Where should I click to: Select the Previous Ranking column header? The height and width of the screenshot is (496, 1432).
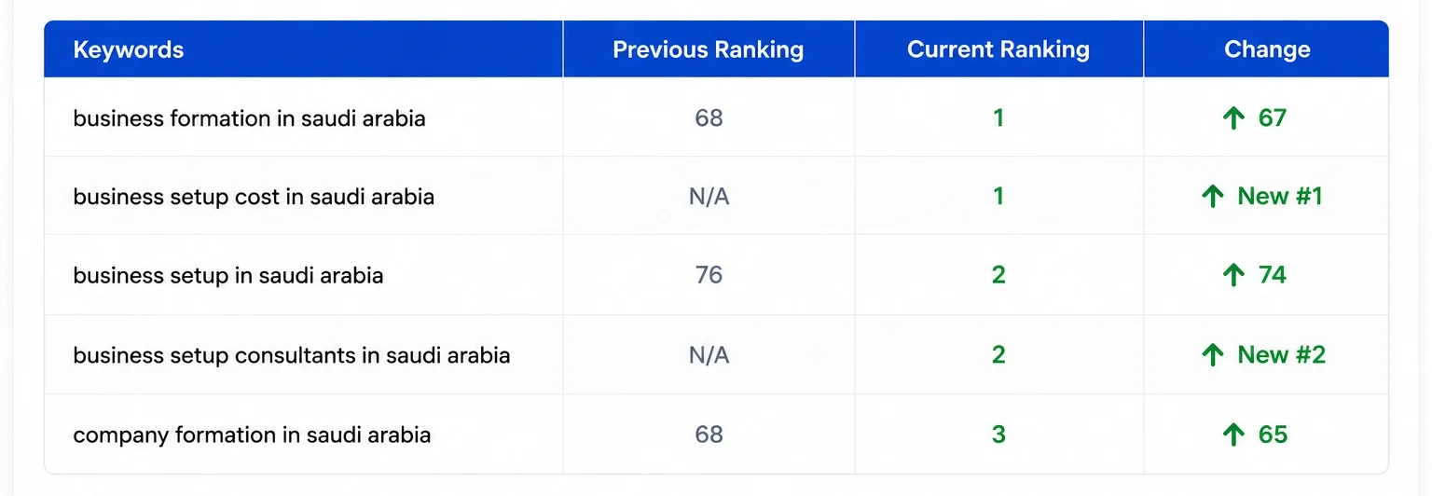click(709, 49)
